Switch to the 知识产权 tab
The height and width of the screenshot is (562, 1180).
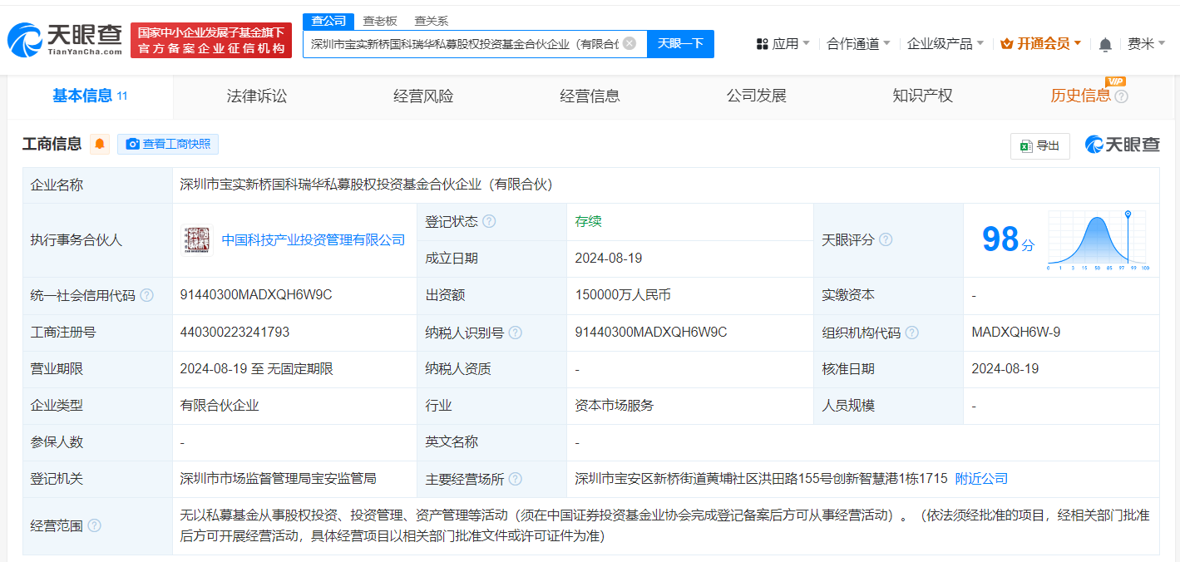click(x=922, y=96)
